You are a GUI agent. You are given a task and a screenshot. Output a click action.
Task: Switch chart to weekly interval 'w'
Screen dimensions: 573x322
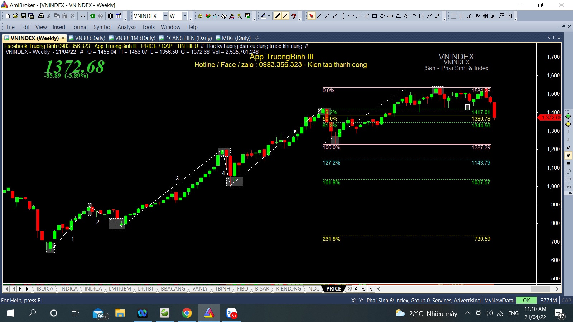[x=568, y=155]
